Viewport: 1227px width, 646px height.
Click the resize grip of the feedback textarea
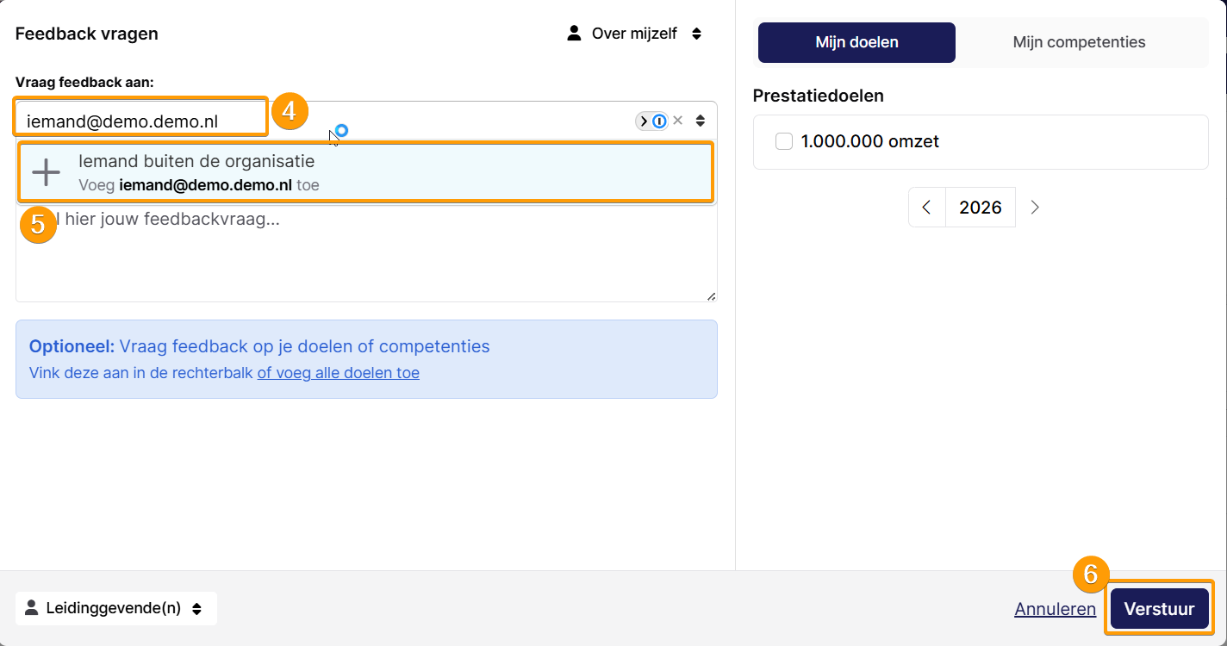[x=711, y=296]
